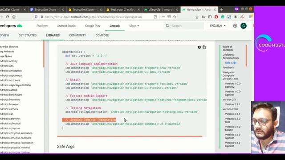Jump to Declaring dependencies in contents

pyautogui.click(x=231, y=56)
